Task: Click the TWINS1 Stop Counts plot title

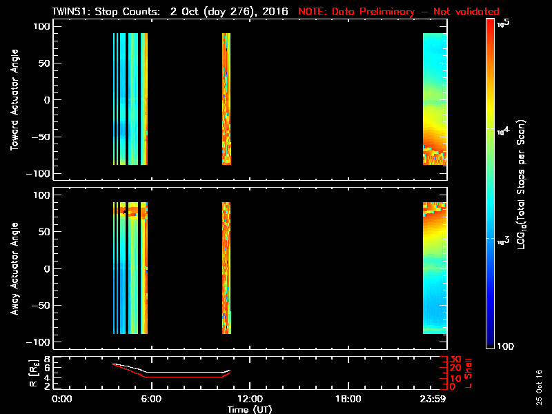Action: coord(170,12)
